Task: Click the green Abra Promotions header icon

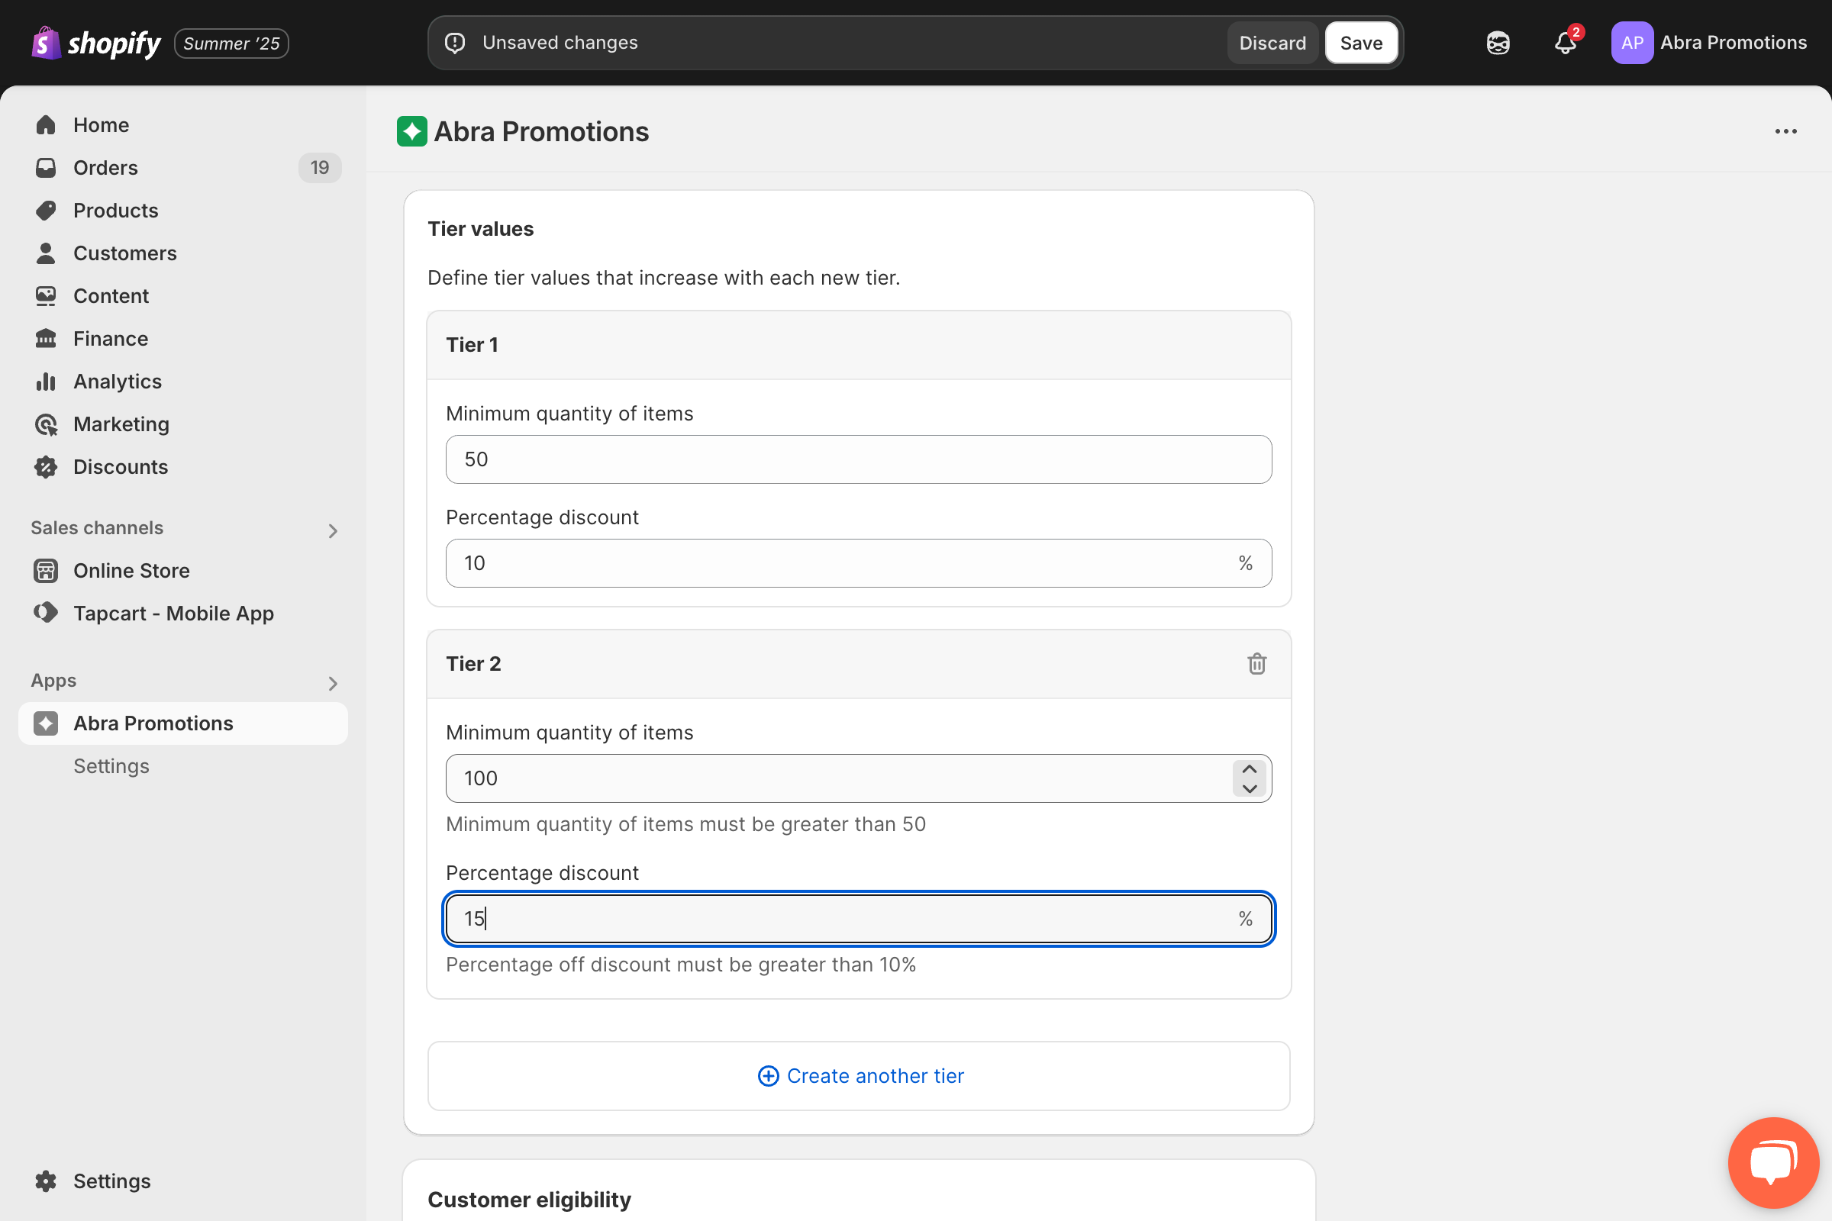Action: coord(412,131)
